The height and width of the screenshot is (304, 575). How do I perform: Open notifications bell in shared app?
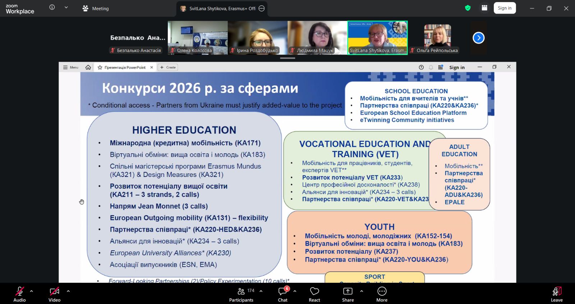[x=431, y=67]
